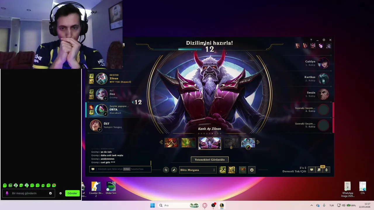The height and width of the screenshot is (210, 374).
Task: Open the ward skin selector icon
Action: [x=243, y=170]
